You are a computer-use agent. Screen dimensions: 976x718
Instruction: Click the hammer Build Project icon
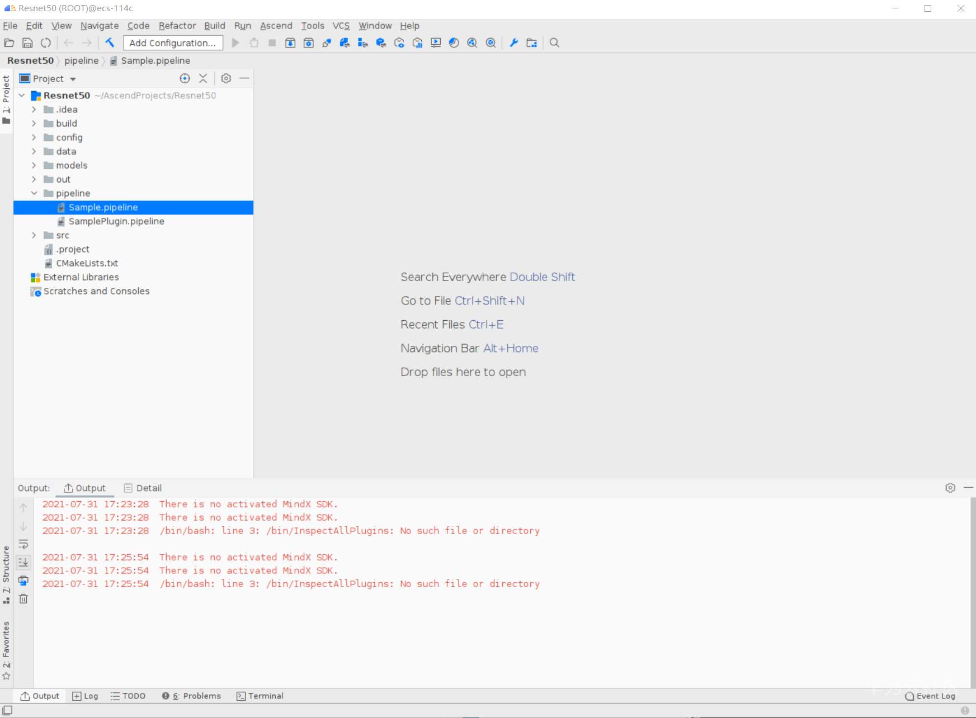click(x=110, y=43)
